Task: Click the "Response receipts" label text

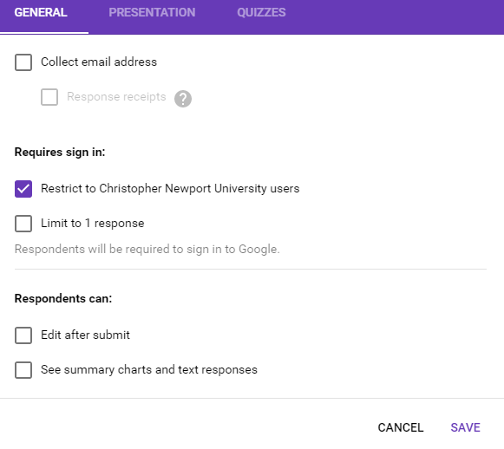Action: [116, 97]
